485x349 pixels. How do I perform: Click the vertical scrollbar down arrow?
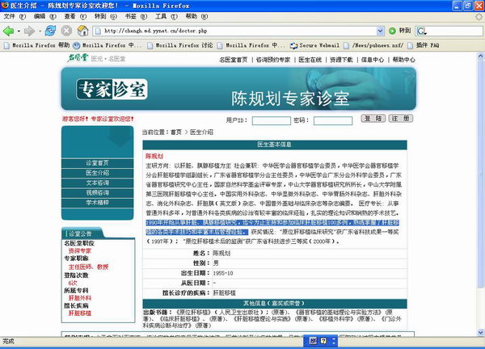[481, 332]
